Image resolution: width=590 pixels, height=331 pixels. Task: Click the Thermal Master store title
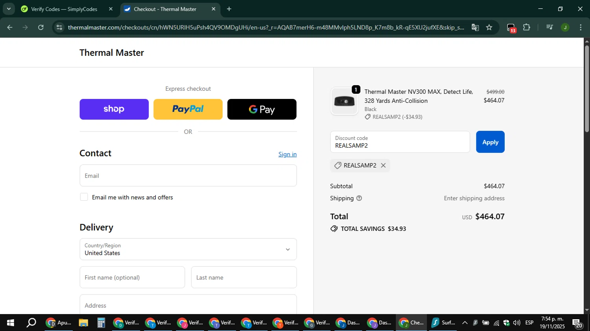[x=112, y=53]
